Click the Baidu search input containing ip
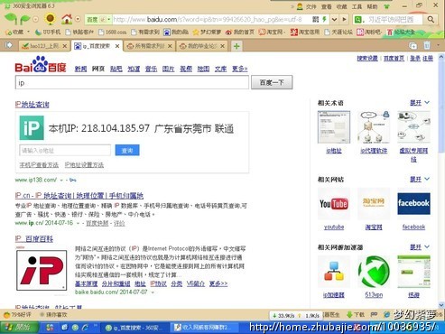 [x=132, y=82]
